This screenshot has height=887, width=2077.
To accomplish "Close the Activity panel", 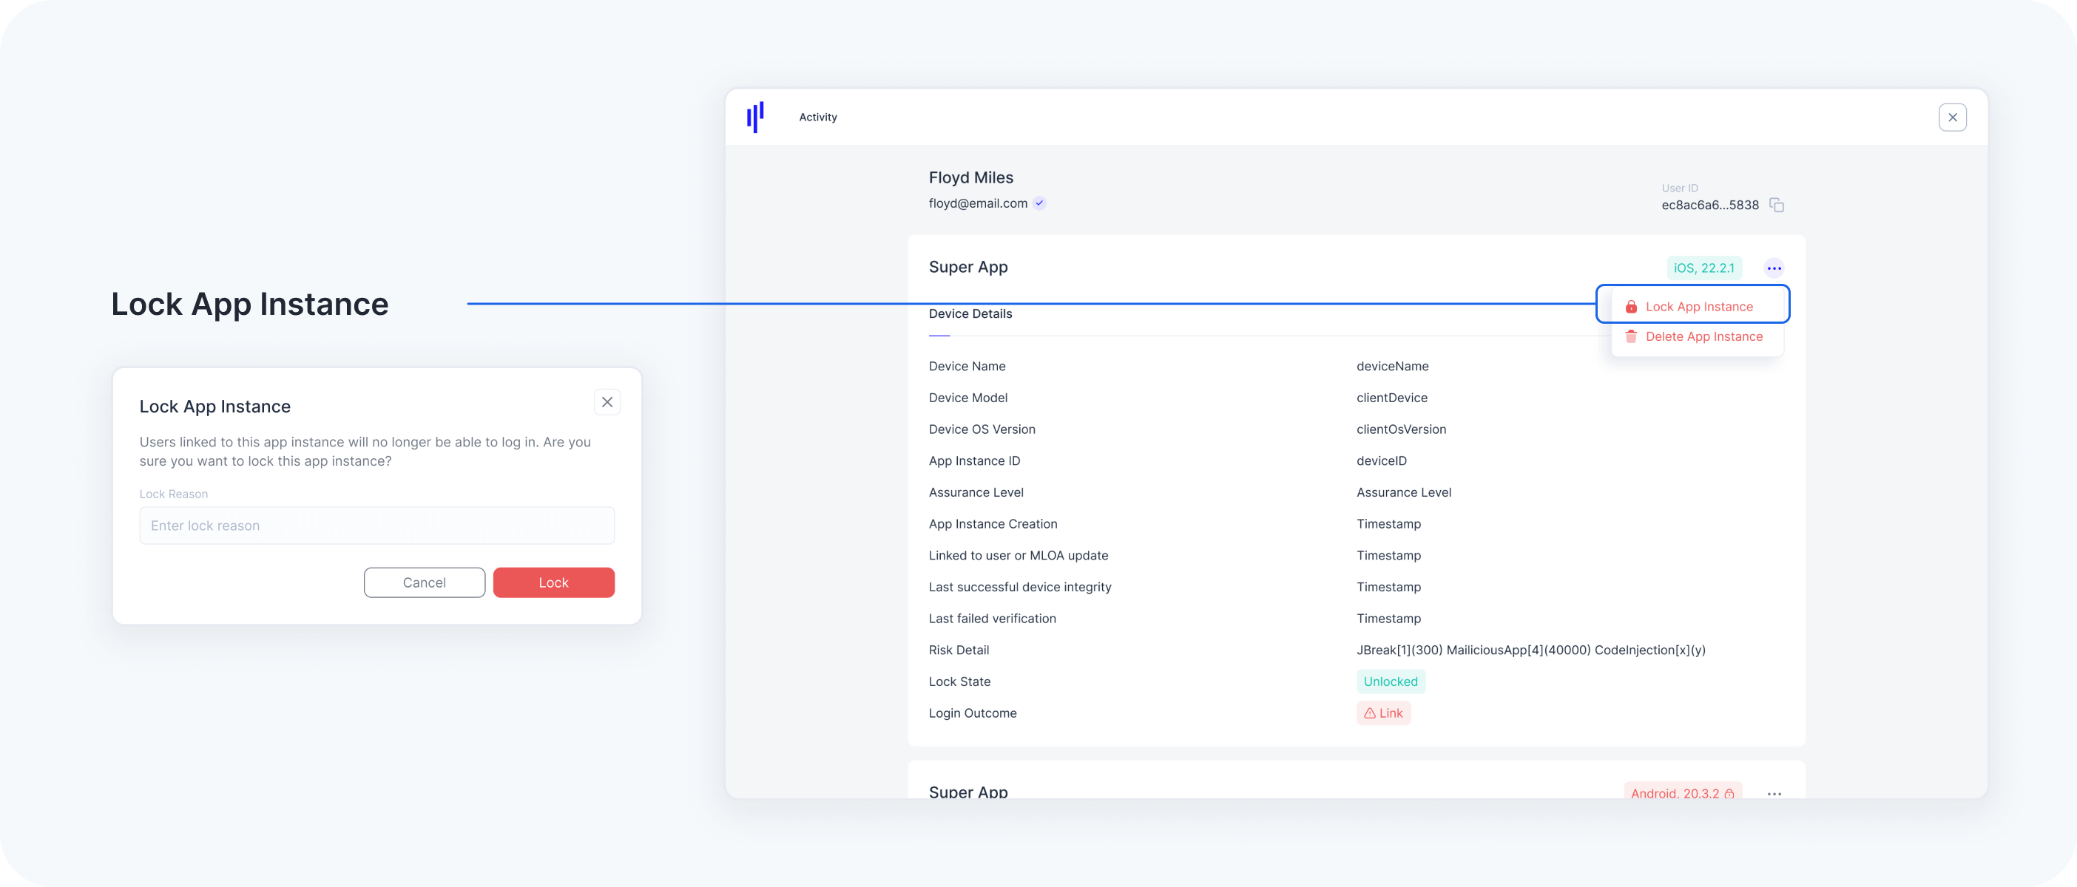I will pos(1952,118).
